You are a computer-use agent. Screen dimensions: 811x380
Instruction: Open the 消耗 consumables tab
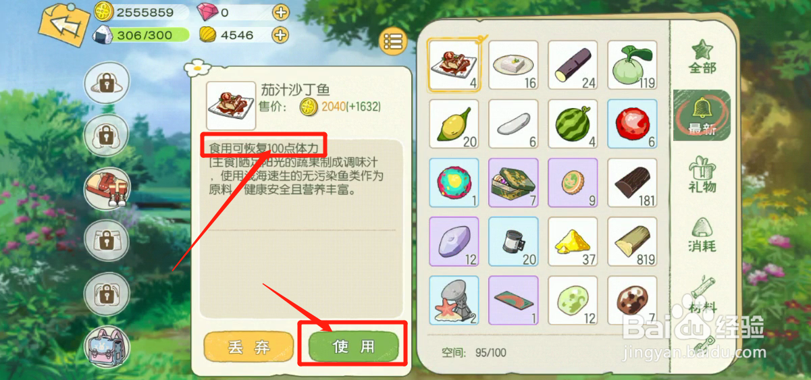tap(702, 234)
